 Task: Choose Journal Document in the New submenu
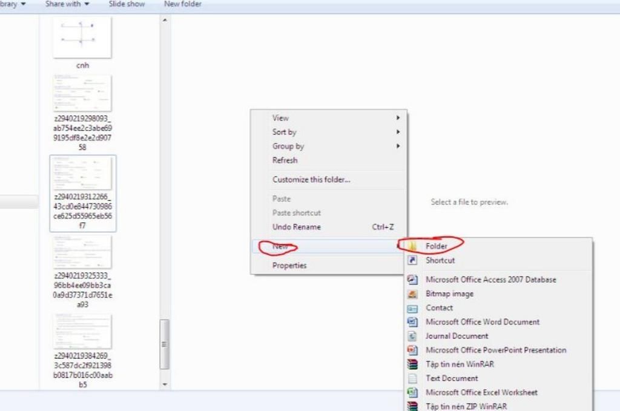[x=498, y=336]
